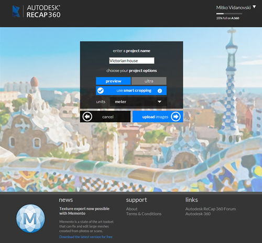Edit the Victorian house project name field

coord(132,61)
